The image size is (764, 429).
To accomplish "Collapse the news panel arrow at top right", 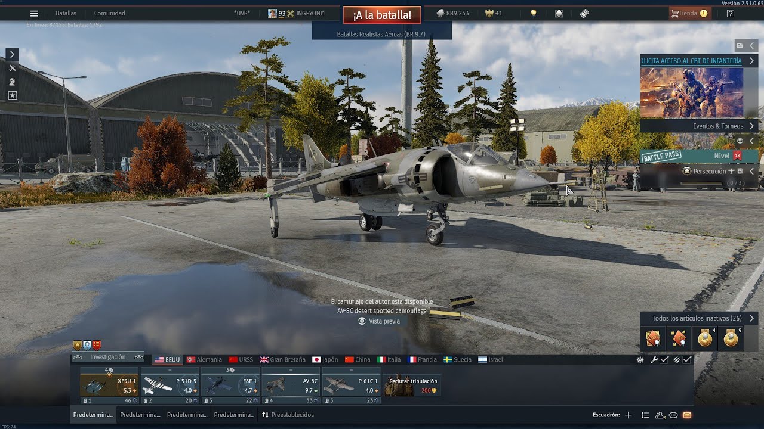I will tap(752, 46).
